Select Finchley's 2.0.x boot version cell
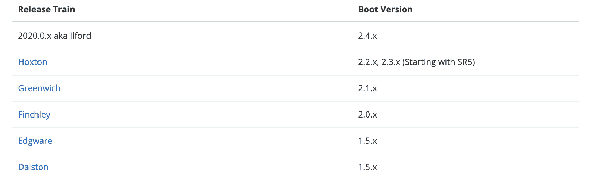Image resolution: width=602 pixels, height=191 pixels. pyautogui.click(x=367, y=115)
